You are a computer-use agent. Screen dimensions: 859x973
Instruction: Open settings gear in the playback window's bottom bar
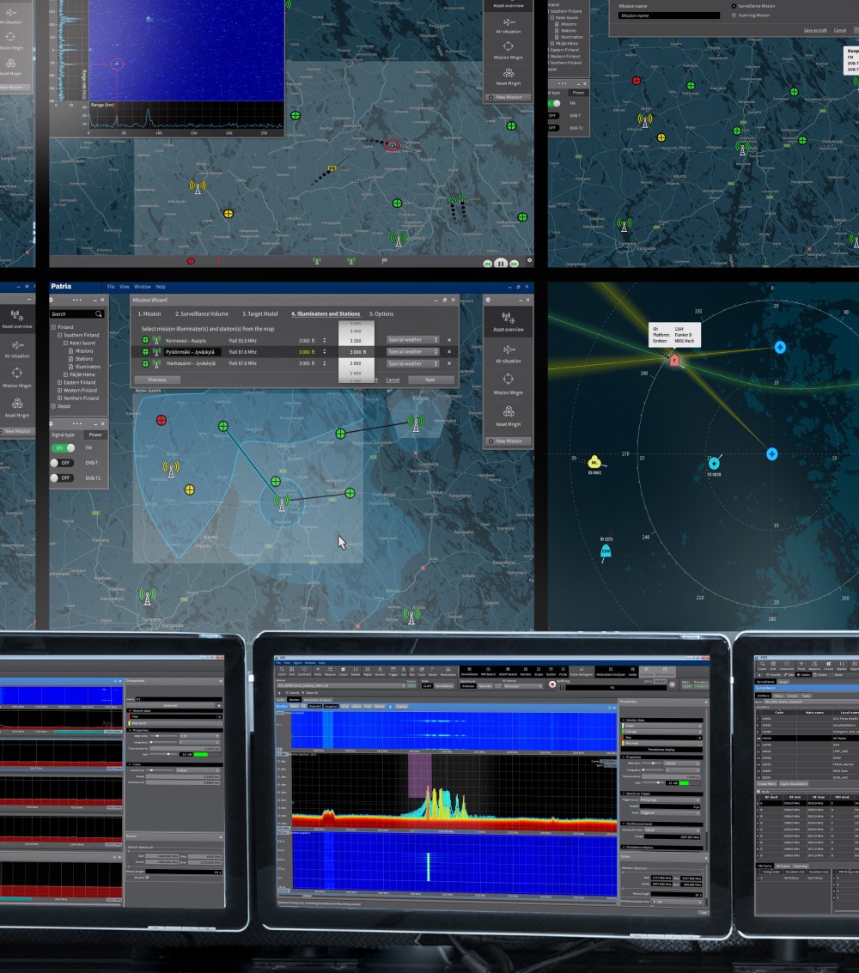[x=529, y=260]
